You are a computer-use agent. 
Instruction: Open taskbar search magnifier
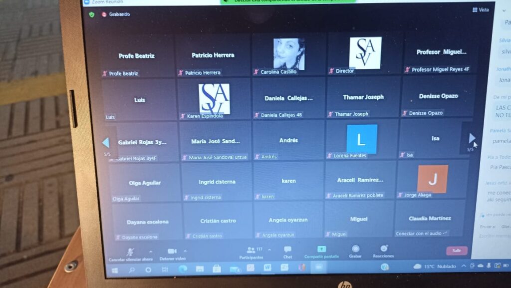132,270
